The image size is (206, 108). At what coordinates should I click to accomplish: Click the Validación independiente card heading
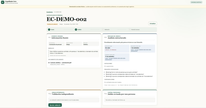pyautogui.click(x=63, y=94)
